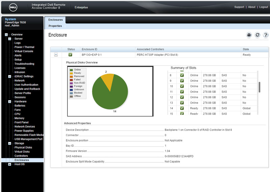Viewport: 270px width, 192px height.
Task: Click the Logout link
Action: [x=263, y=7]
